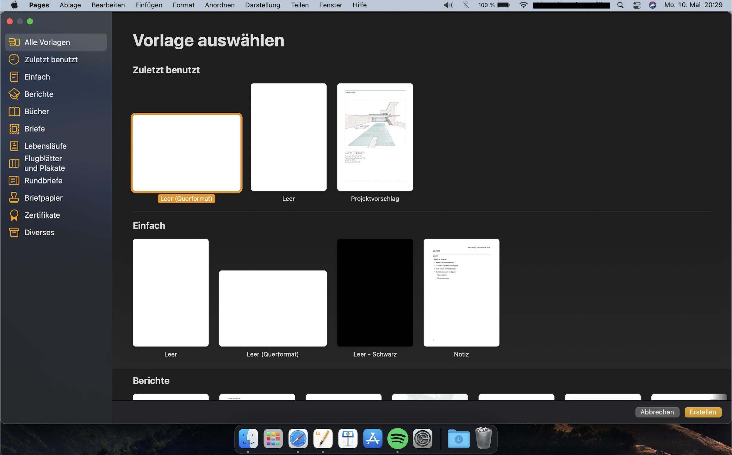Image resolution: width=732 pixels, height=455 pixels.
Task: Pick the Notiz template thumbnail
Action: (x=461, y=293)
